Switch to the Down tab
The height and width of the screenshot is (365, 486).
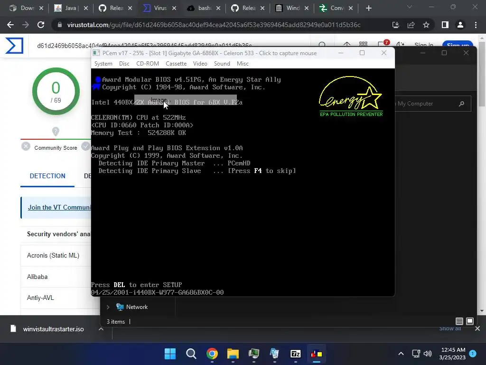pos(27,8)
